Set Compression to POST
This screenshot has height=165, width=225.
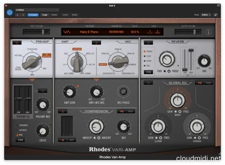pyautogui.click(x=130, y=111)
